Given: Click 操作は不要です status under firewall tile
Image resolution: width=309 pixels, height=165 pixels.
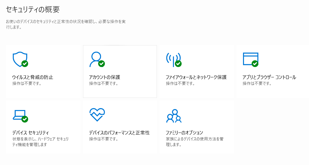Looking at the screenshot, I should tap(180, 83).
